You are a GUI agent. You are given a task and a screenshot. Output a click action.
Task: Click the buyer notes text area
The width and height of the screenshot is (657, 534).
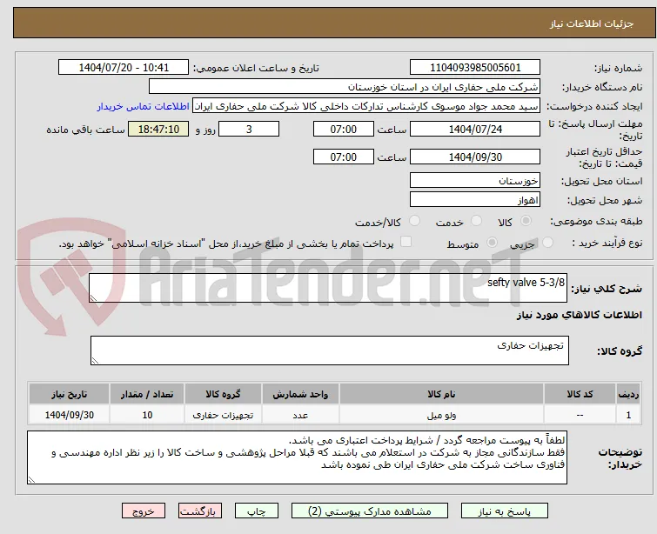(x=297, y=457)
